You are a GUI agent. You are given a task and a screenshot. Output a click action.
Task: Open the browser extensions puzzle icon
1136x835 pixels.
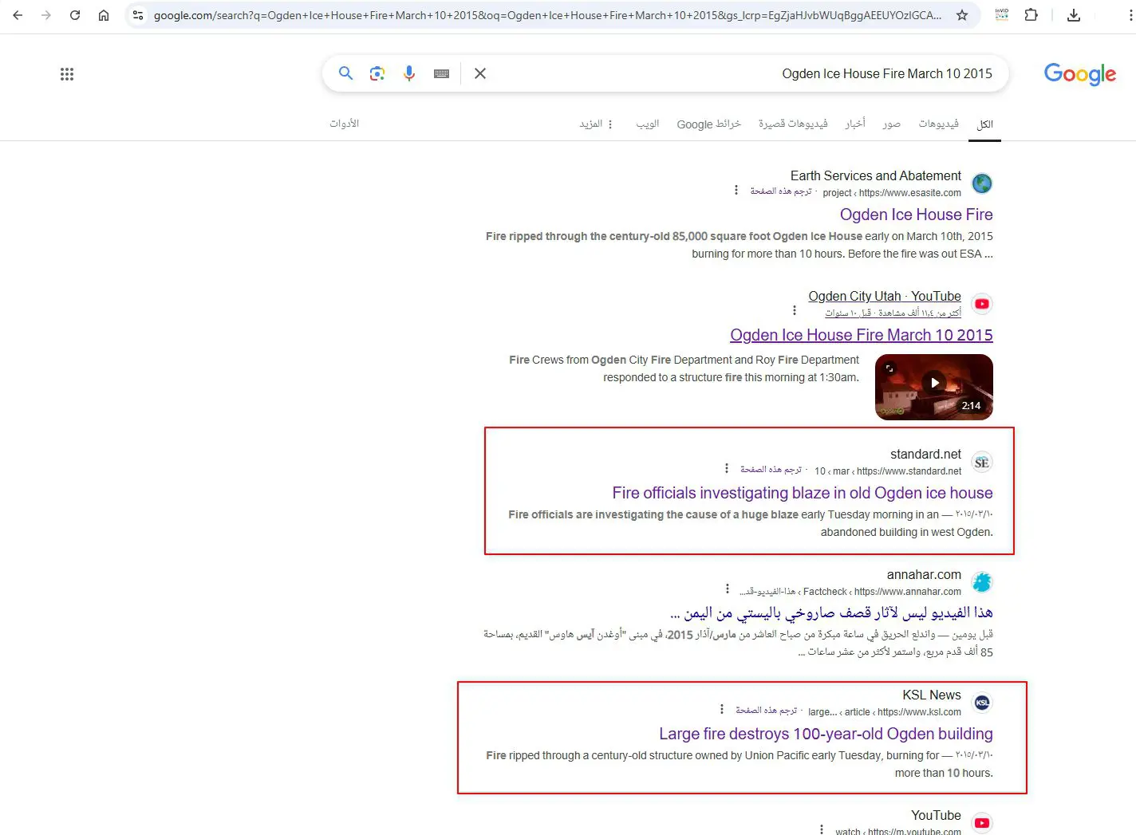tap(1031, 15)
